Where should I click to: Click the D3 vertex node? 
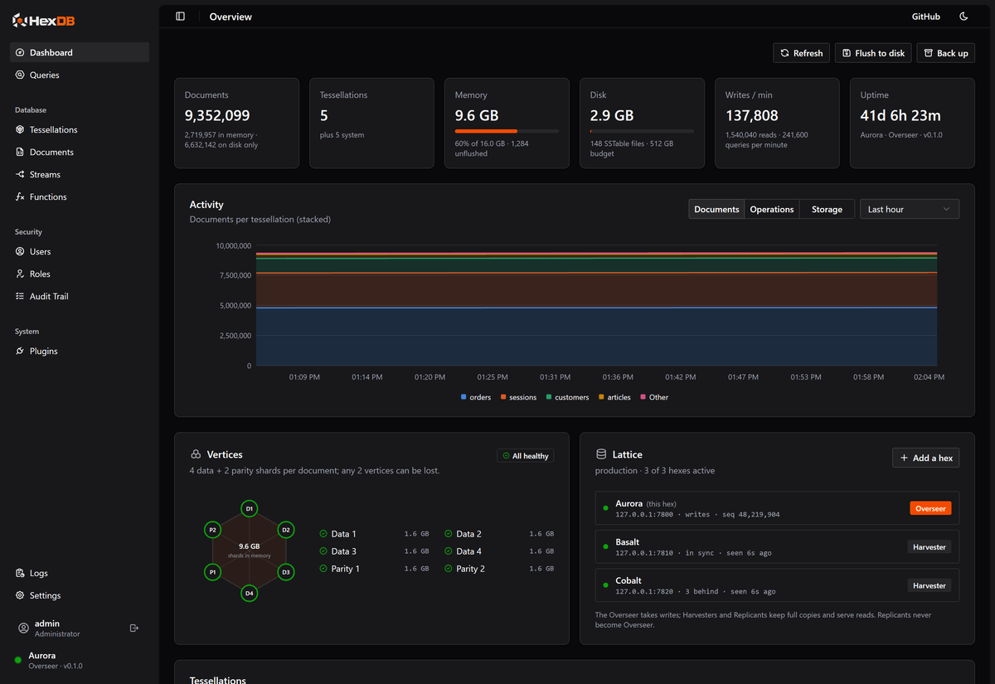click(285, 572)
